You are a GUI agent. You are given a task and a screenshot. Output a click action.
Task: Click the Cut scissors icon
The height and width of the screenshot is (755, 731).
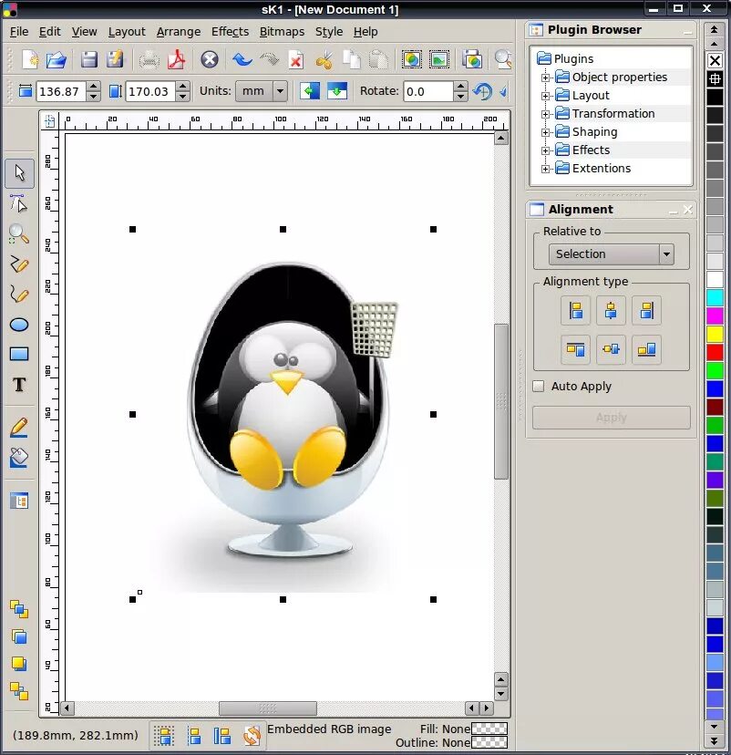pos(324,60)
